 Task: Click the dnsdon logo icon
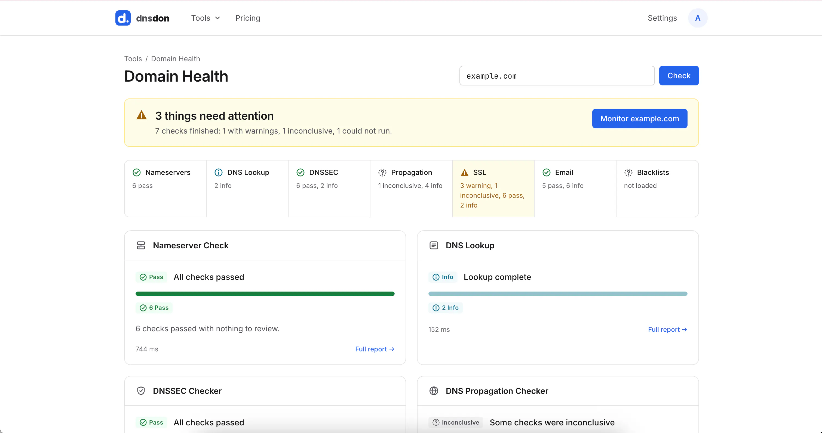click(123, 18)
